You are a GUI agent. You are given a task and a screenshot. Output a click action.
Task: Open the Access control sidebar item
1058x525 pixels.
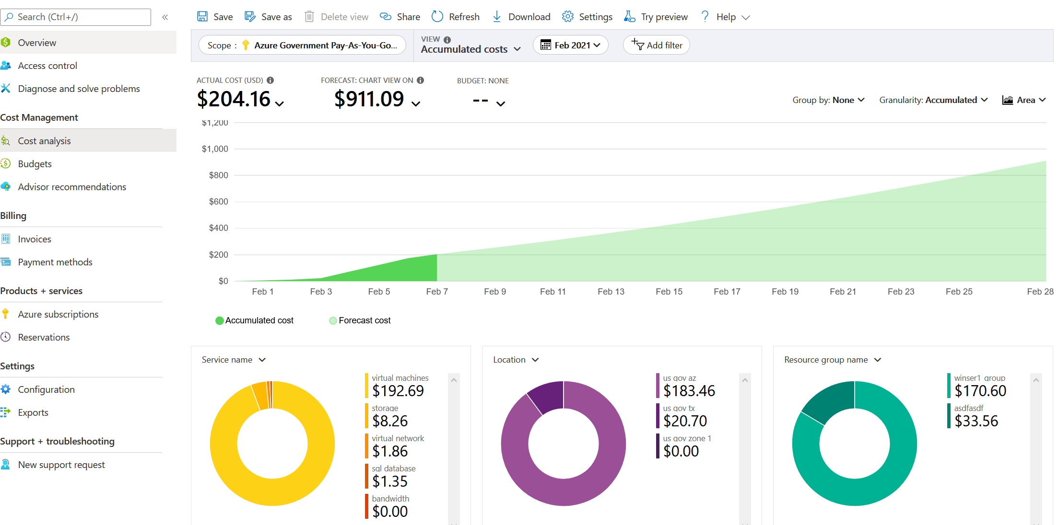pos(88,66)
